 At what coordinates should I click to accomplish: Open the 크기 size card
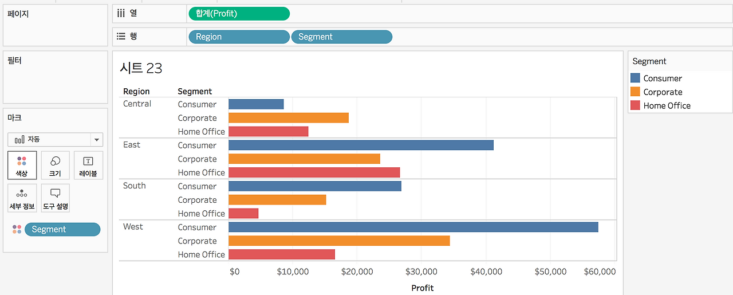coord(56,166)
